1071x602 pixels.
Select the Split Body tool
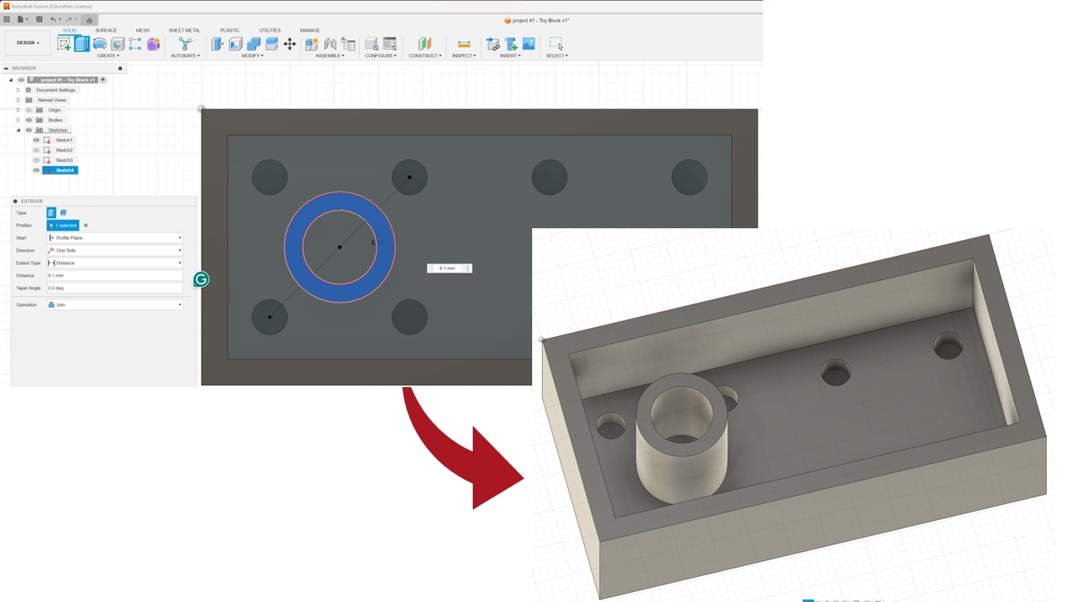pos(271,44)
